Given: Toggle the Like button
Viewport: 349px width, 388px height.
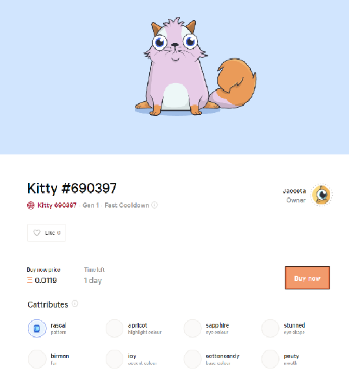Looking at the screenshot, I should pyautogui.click(x=47, y=233).
